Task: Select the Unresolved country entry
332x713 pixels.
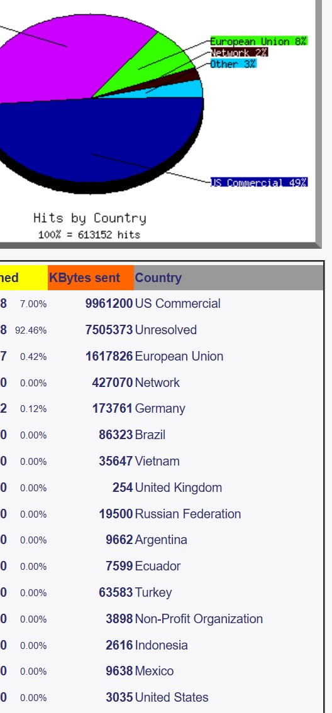Action: 166,330
